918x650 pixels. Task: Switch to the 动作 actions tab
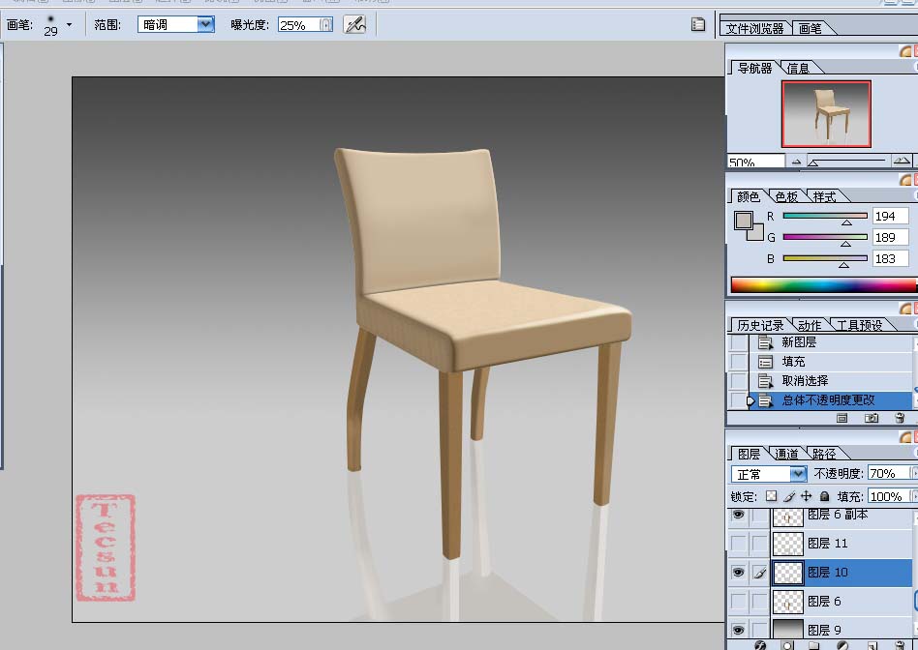(x=810, y=325)
